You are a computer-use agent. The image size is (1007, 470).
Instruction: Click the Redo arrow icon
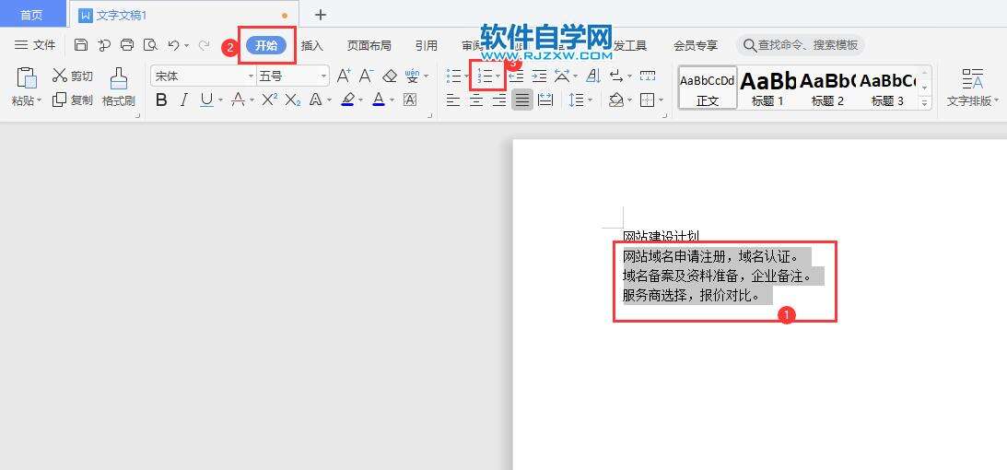click(205, 45)
